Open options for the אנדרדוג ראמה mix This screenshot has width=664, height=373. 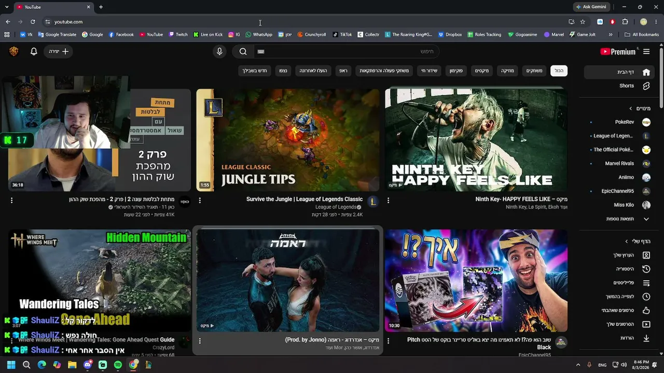(200, 341)
